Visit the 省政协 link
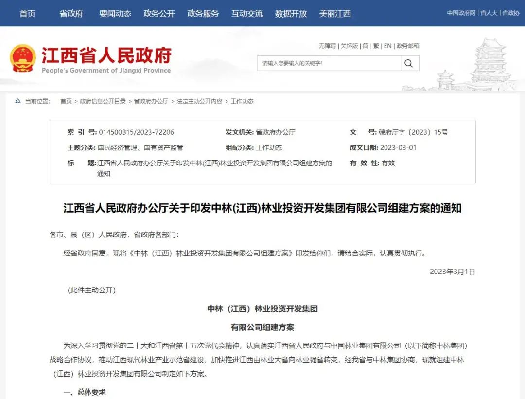Viewport: 525px width, 399px height. [x=511, y=13]
